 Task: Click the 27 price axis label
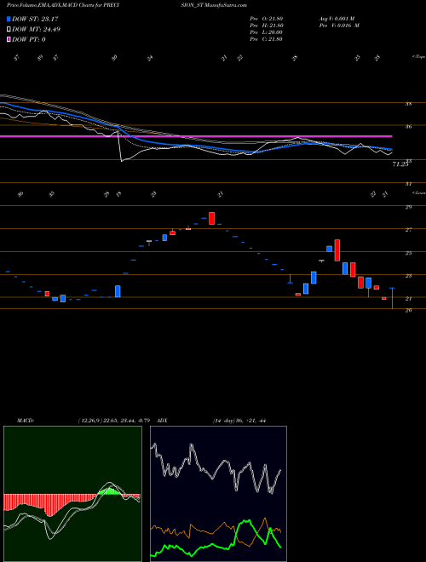click(x=408, y=230)
